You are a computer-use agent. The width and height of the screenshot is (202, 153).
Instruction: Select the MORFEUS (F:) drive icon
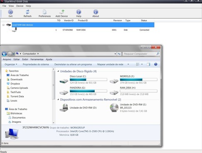coord(114,81)
